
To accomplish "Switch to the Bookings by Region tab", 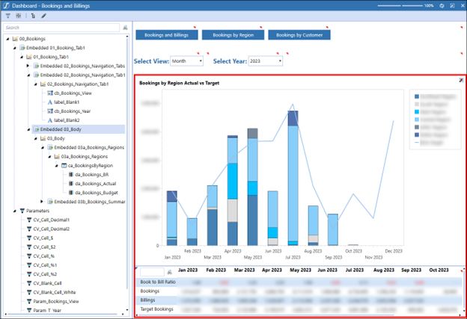I will coord(233,35).
